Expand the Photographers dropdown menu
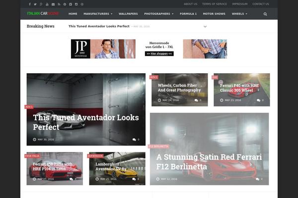 159,14
